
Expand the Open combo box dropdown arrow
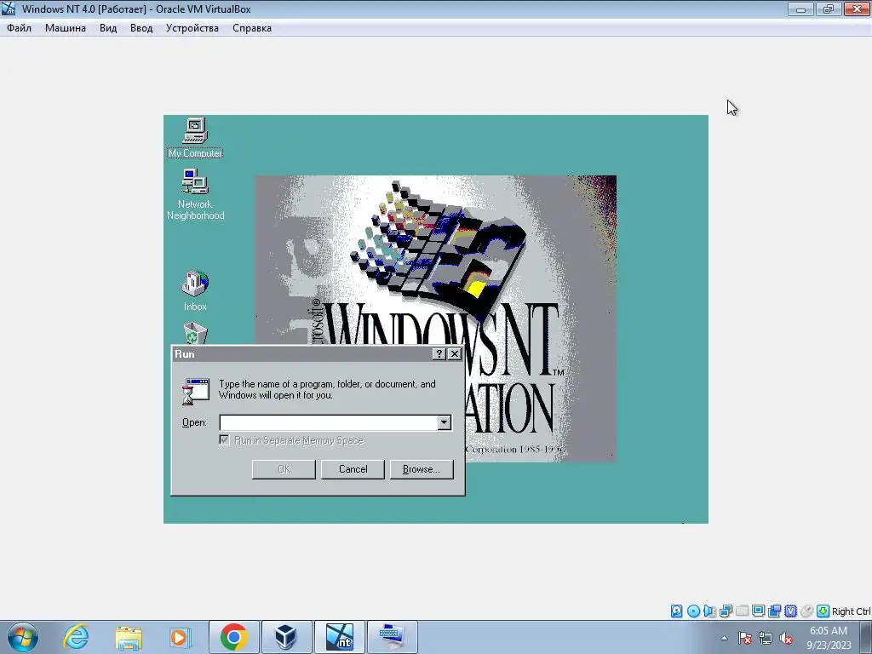point(444,422)
